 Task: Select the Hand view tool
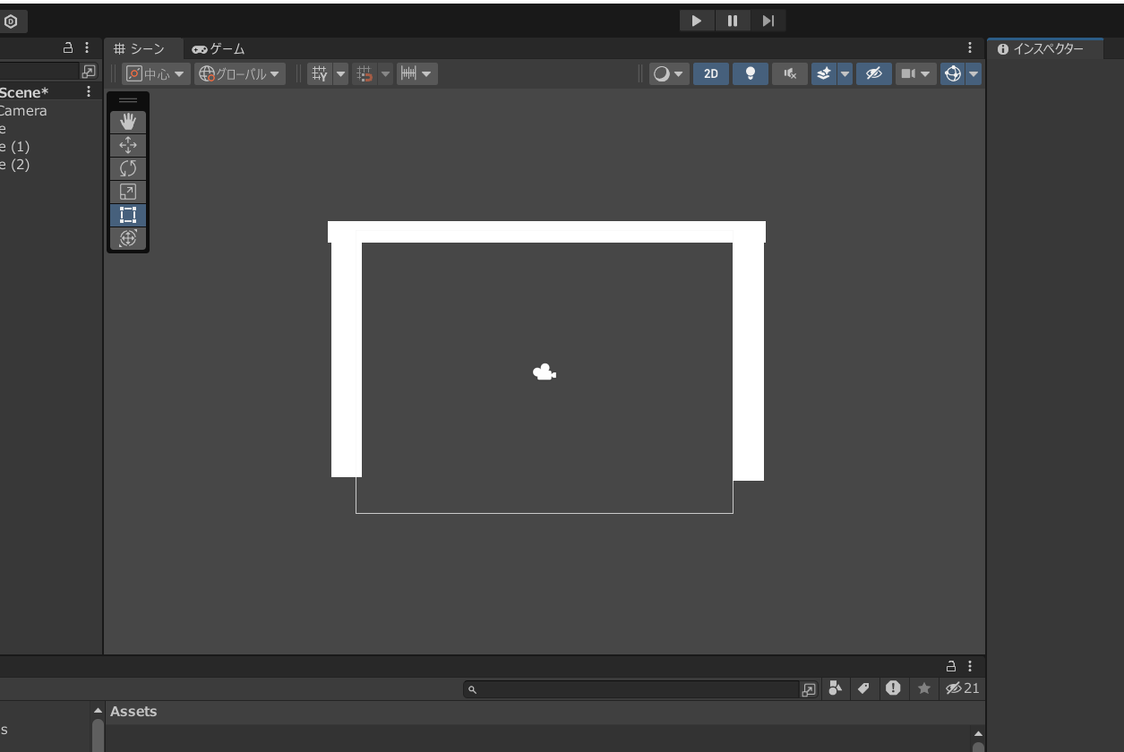[128, 122]
